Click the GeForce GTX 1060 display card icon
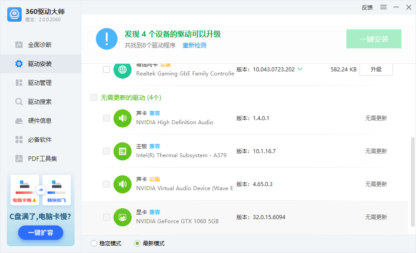416x253 pixels. coord(122,217)
